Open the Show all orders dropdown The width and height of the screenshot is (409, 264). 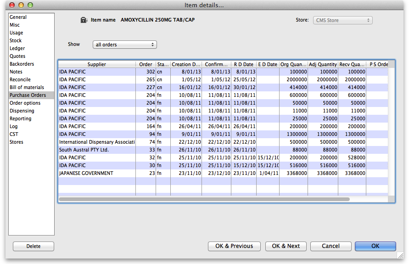[x=124, y=45]
